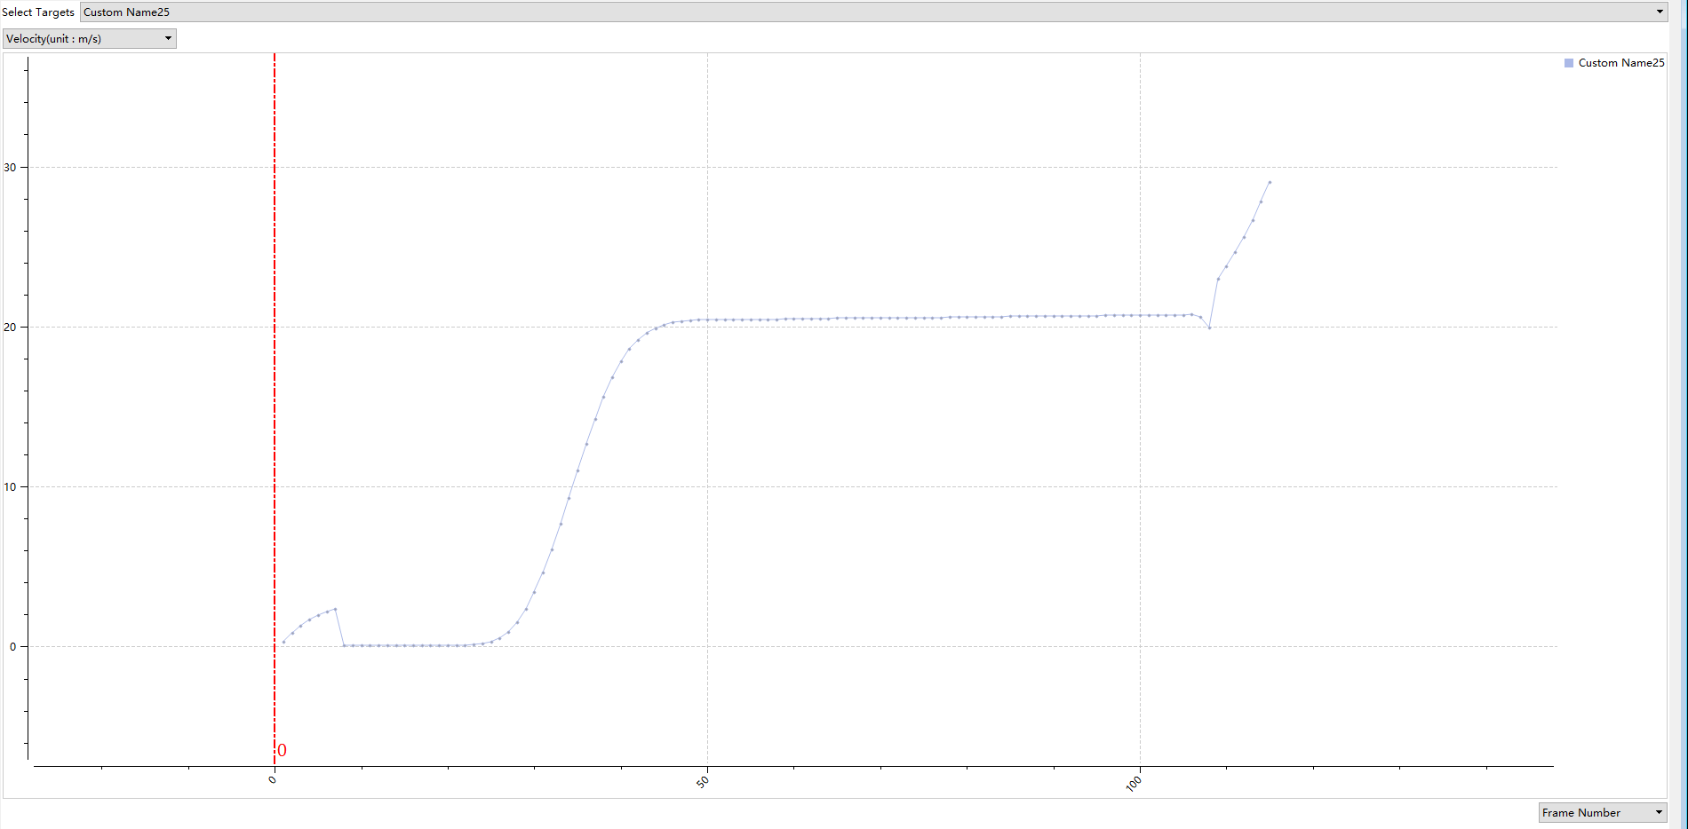1688x829 pixels.
Task: Select the final highest data point on curve
Action: pos(1270,182)
